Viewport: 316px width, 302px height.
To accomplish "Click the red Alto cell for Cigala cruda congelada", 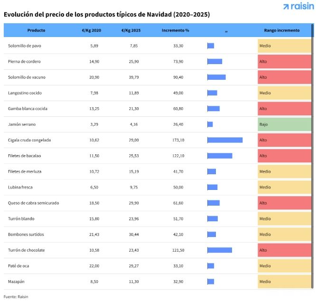I will point(284,140).
